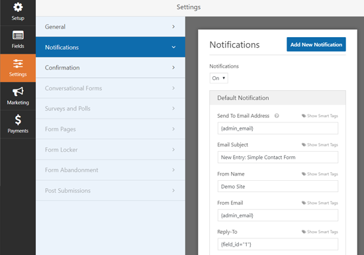This screenshot has width=364, height=255.
Task: Show Smart Tags for Reply-To
Action: pyautogui.click(x=322, y=232)
